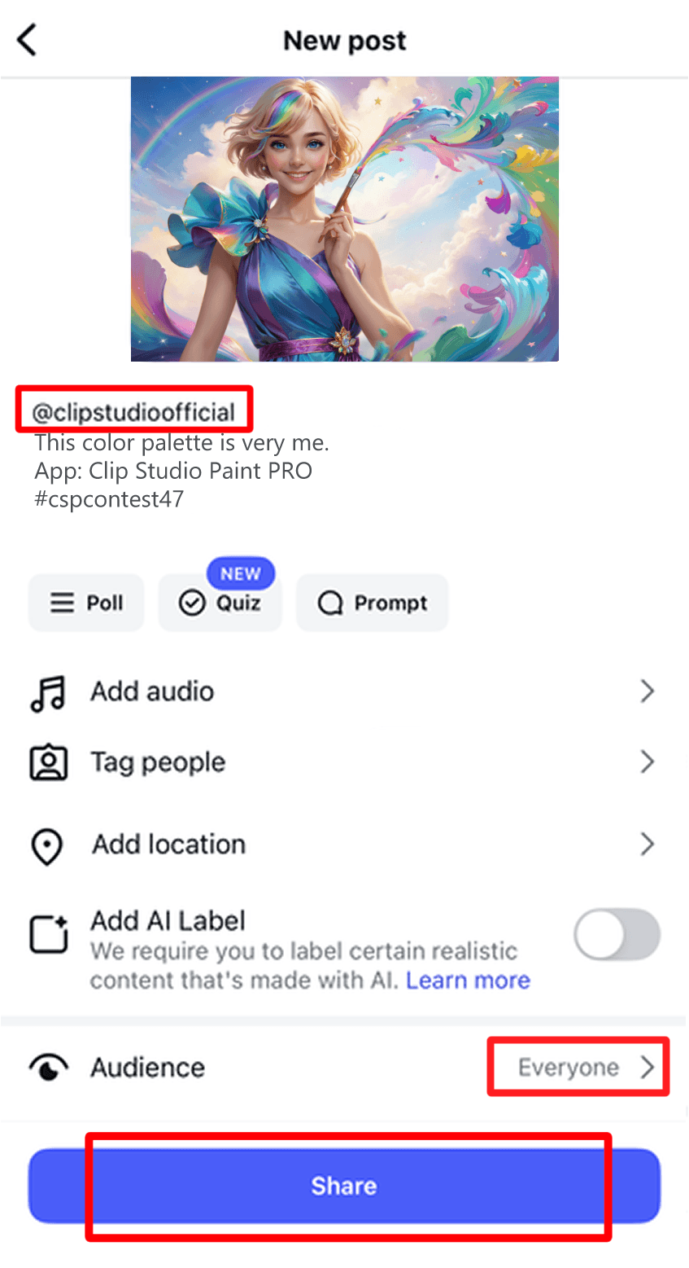Enable the Add AI Label toggle
The height and width of the screenshot is (1268, 689).
click(x=617, y=934)
